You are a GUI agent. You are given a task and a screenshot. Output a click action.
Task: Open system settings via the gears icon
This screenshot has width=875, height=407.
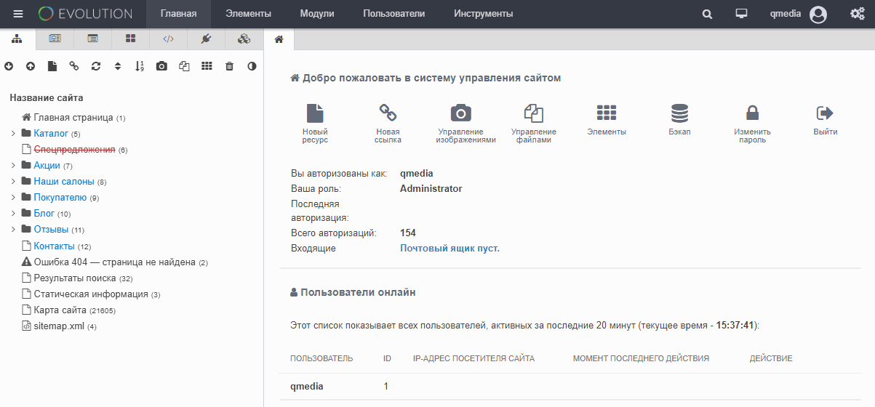click(x=857, y=14)
